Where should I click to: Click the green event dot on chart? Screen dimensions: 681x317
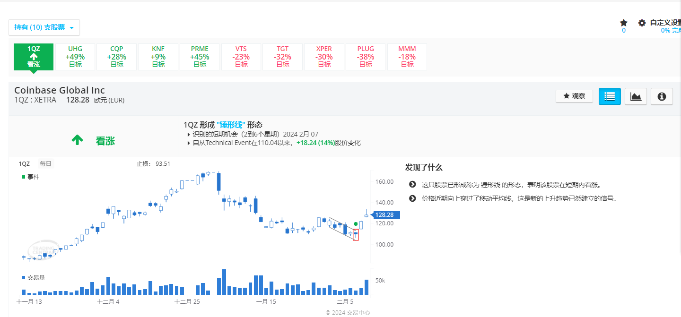(x=356, y=223)
